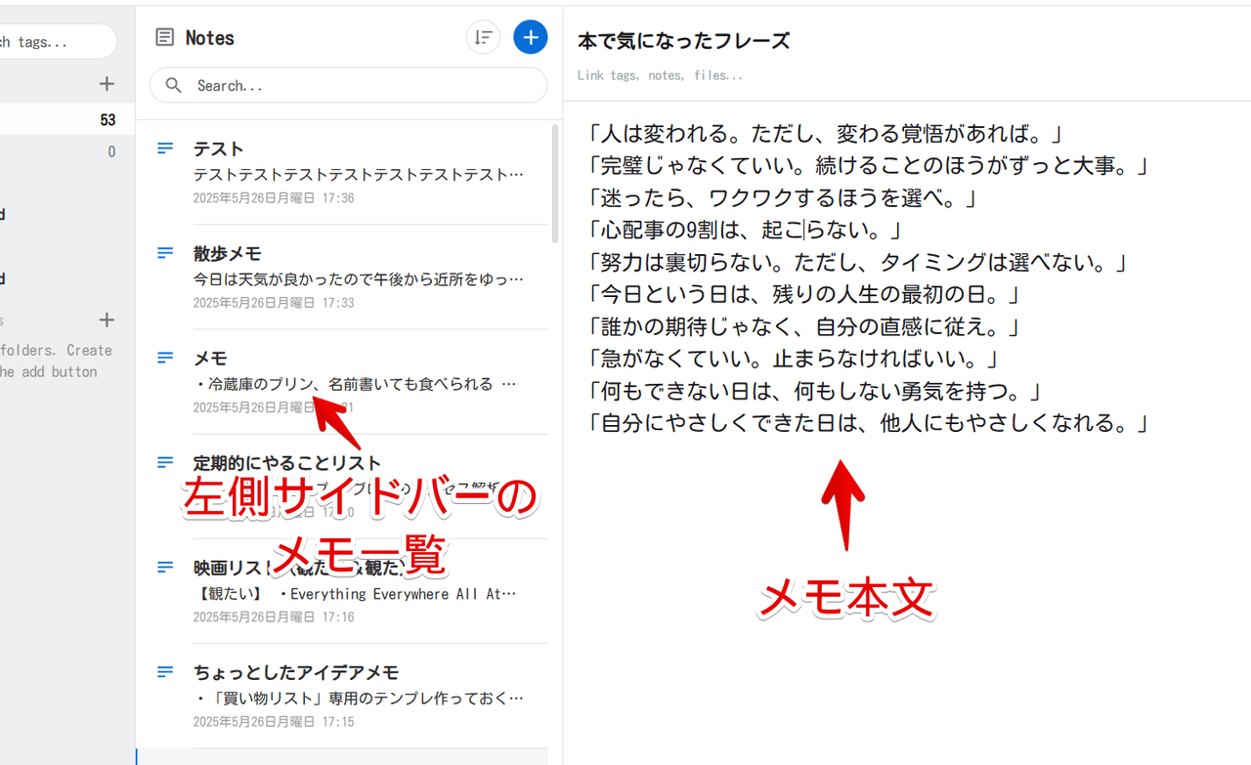Click the line 人は変われる in the editor

(826, 133)
